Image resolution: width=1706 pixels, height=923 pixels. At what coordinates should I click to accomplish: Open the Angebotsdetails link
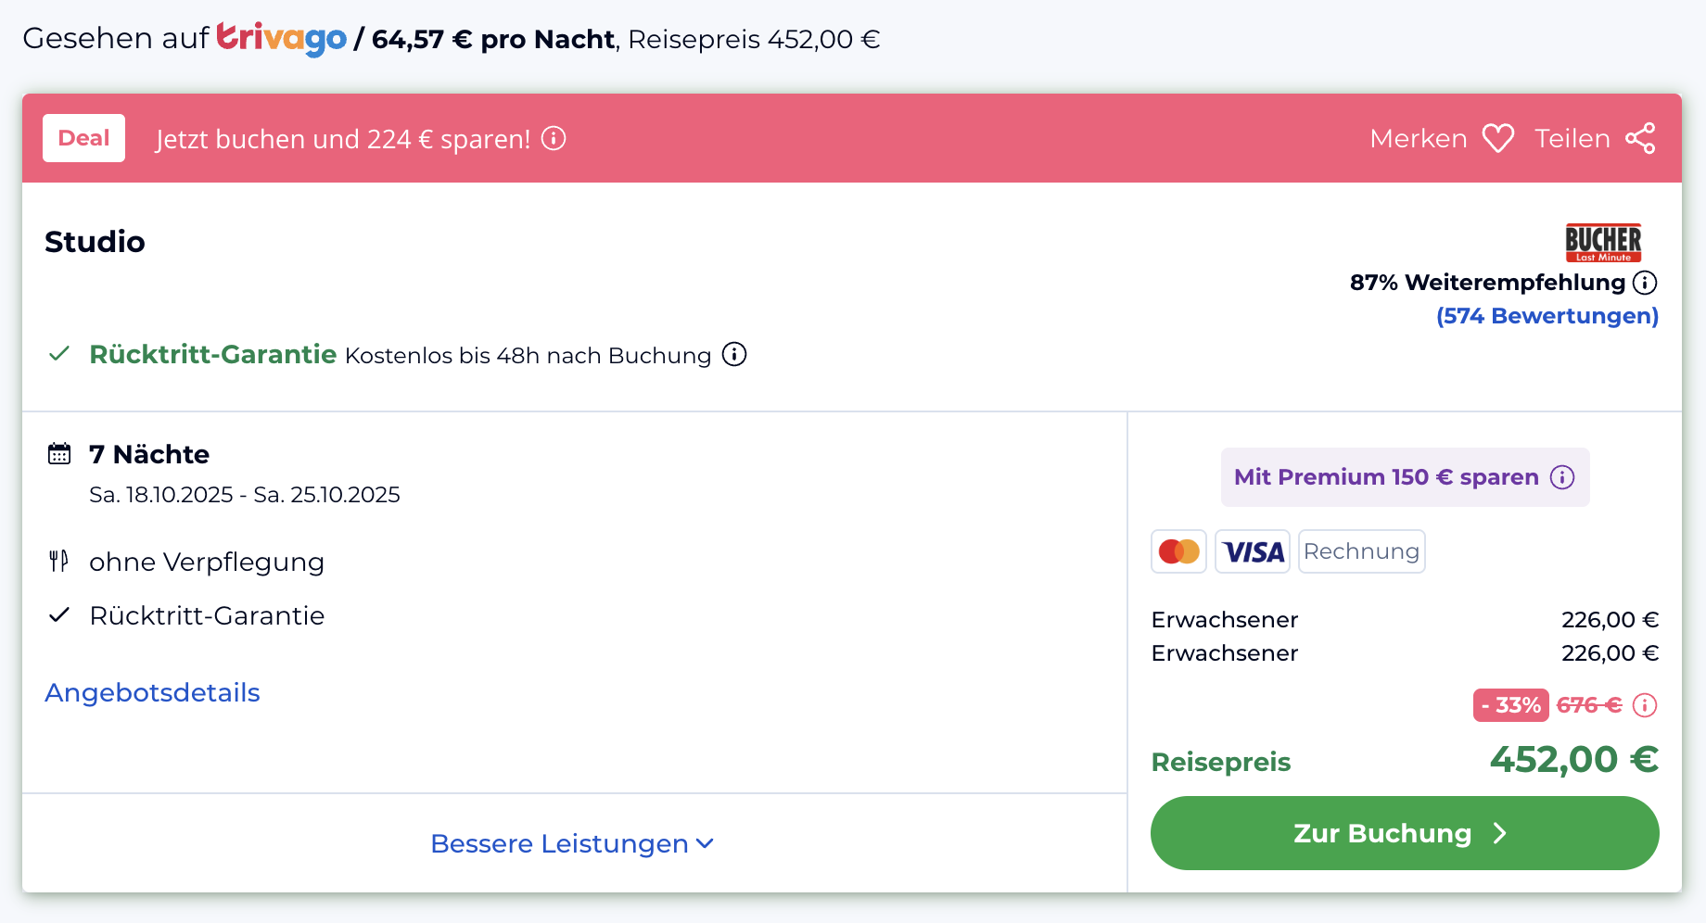pos(152,692)
